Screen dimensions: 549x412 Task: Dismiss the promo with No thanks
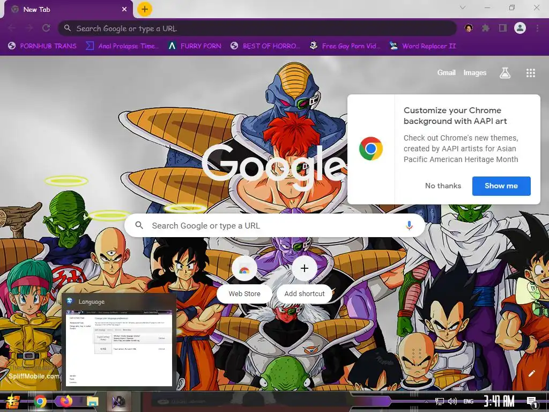coord(443,186)
